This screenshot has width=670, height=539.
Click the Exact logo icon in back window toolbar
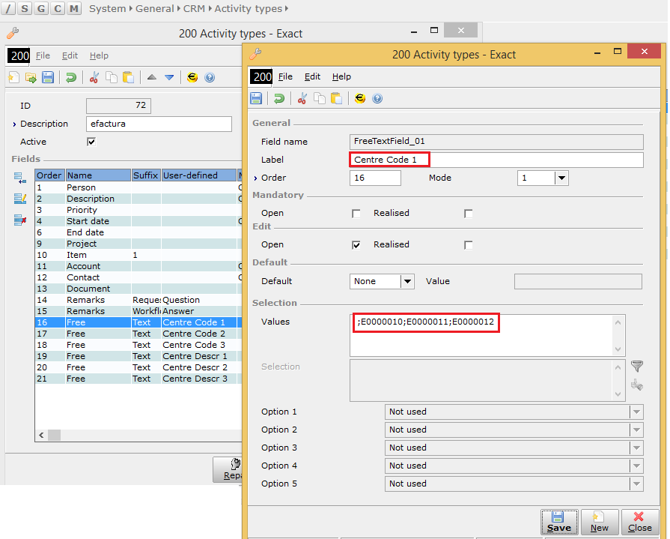[x=192, y=77]
